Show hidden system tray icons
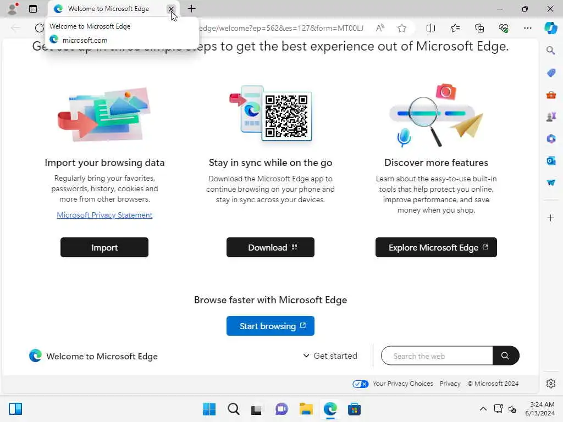This screenshot has width=563, height=422. [483, 409]
